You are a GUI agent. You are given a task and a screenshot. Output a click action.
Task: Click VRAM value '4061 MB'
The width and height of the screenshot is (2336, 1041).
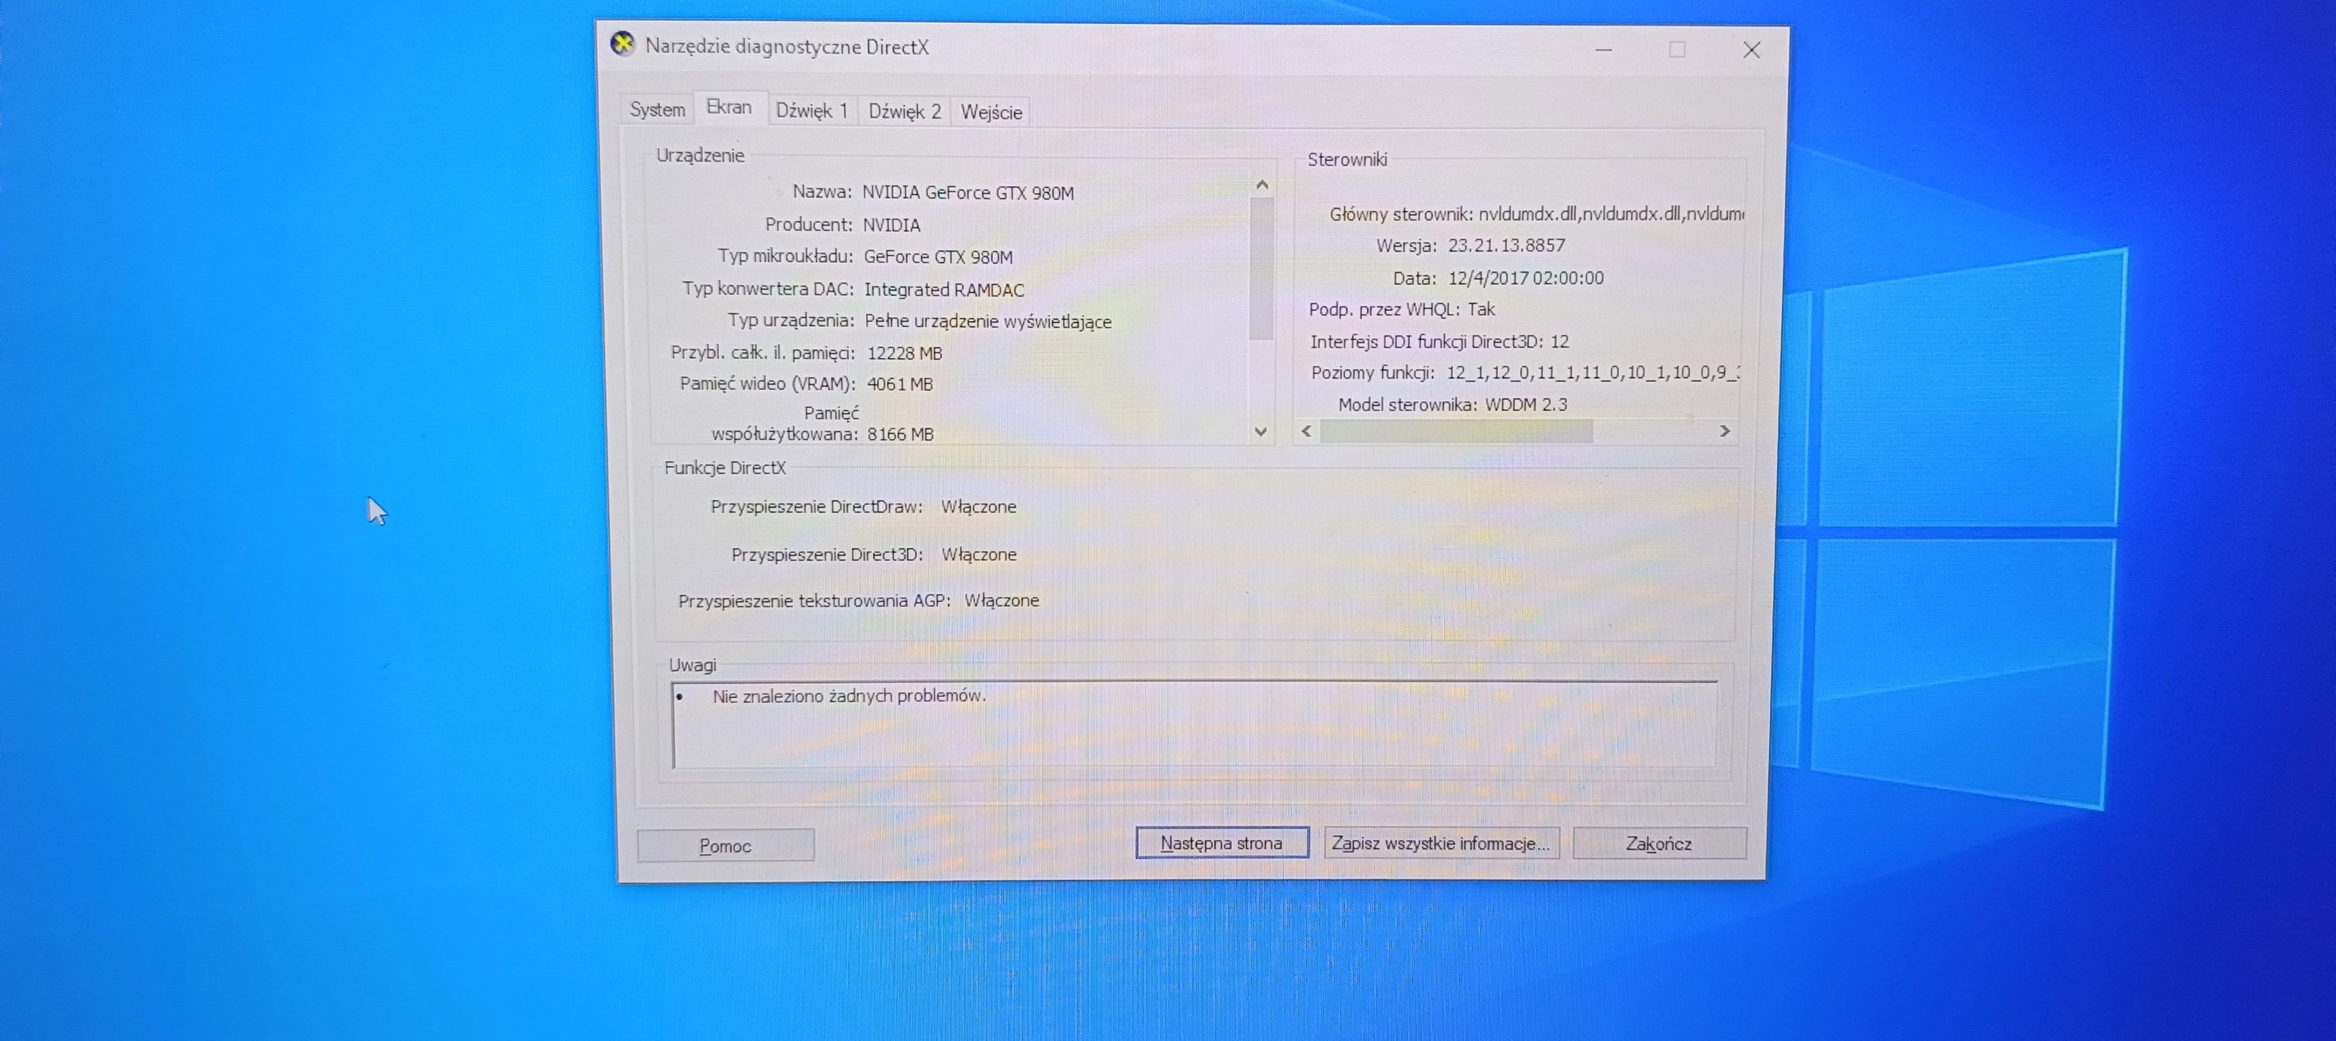point(899,384)
